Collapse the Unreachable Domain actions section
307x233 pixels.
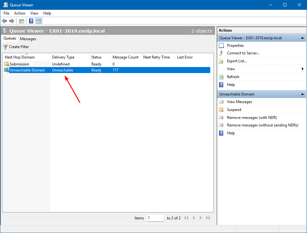click(x=302, y=94)
